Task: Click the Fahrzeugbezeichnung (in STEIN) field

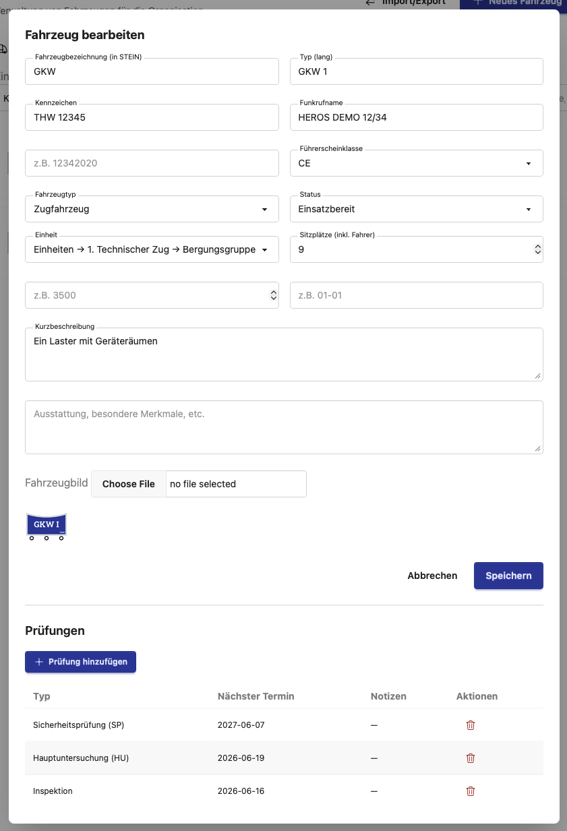Action: 152,71
